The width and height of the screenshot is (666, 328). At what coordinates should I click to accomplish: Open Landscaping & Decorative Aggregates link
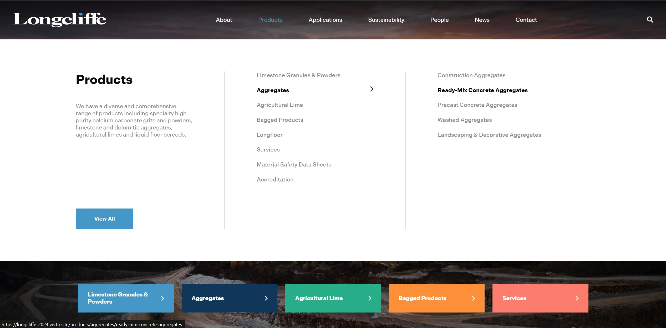point(489,135)
